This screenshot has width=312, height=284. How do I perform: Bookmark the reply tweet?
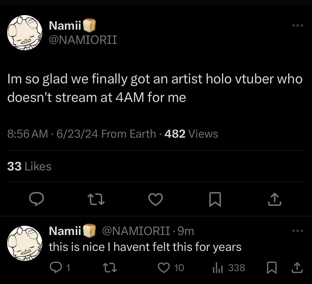coord(272,268)
